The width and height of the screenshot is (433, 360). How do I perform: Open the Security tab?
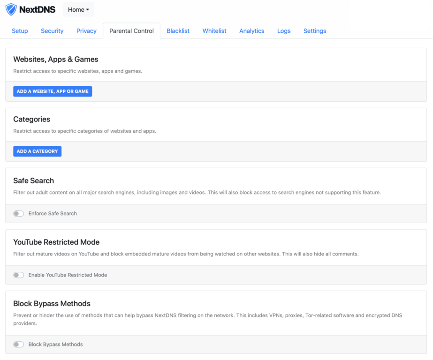52,31
